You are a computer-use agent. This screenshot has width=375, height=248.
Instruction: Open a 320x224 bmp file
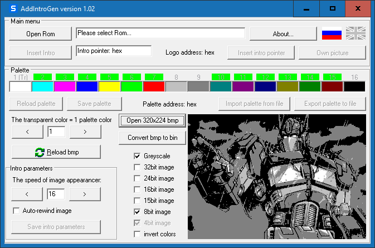152,120
